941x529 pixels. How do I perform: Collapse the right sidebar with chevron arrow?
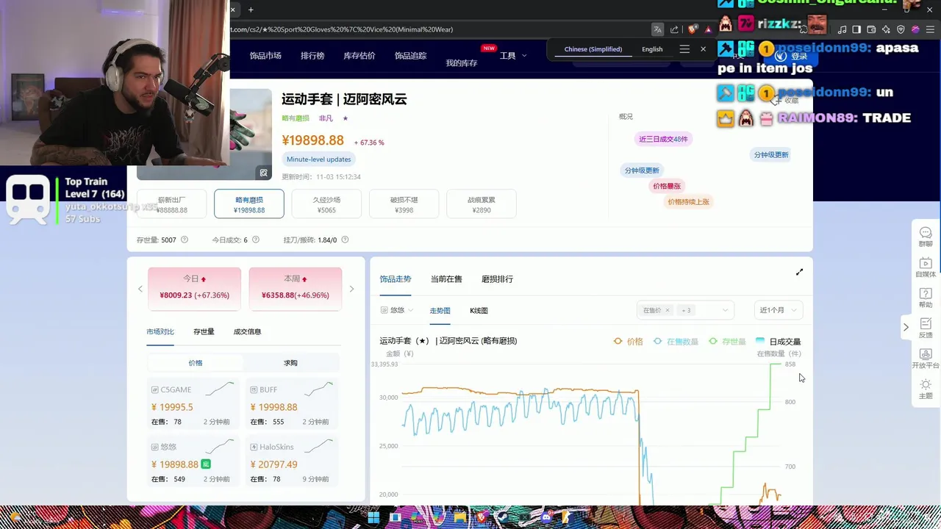tap(906, 327)
